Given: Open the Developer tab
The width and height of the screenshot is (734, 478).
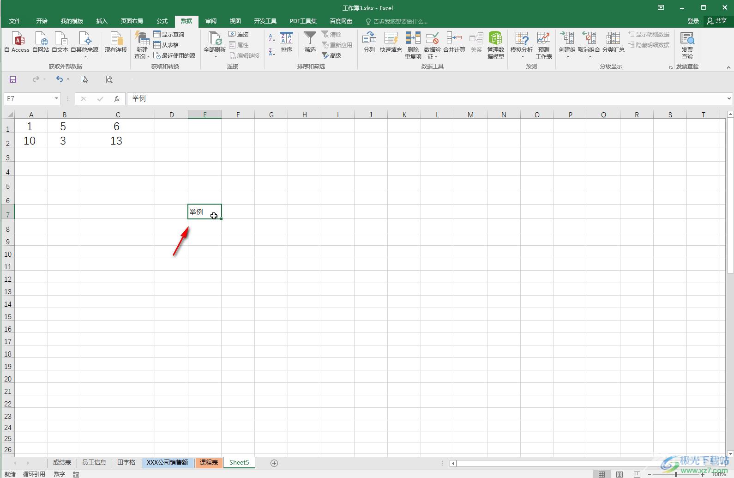Looking at the screenshot, I should pyautogui.click(x=265, y=21).
